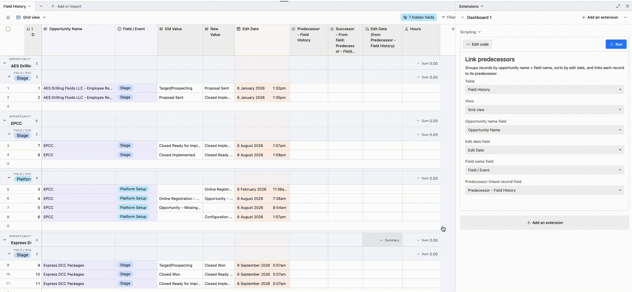632x292 pixels.
Task: Close the Extensions panel
Action: click(627, 6)
